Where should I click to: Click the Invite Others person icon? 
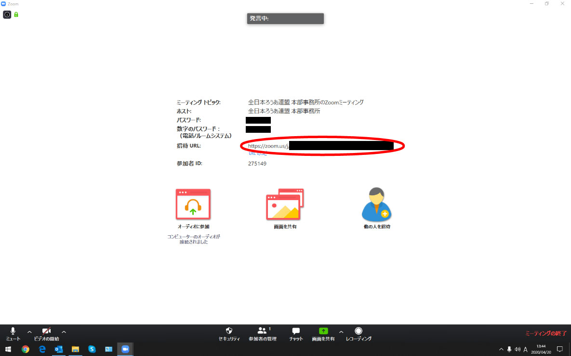[x=376, y=204]
